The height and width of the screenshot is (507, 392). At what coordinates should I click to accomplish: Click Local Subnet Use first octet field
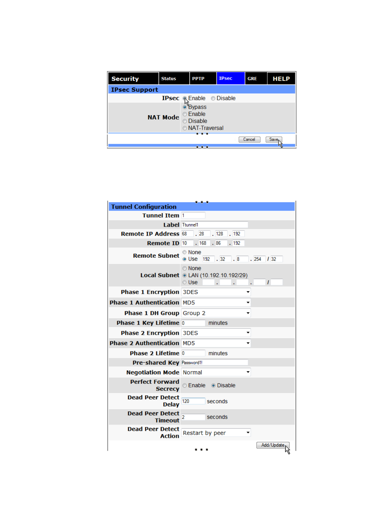point(208,282)
